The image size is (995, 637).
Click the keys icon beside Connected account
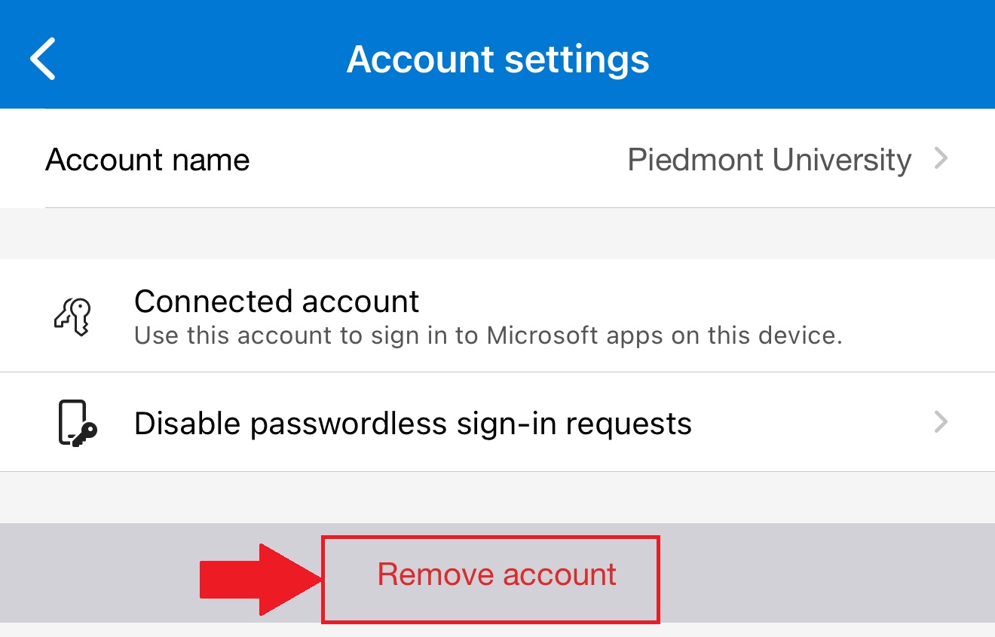(72, 316)
